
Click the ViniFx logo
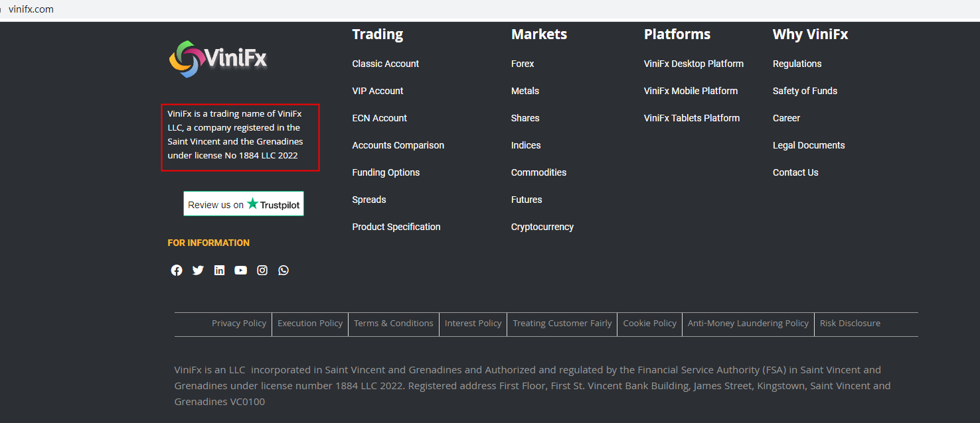(218, 59)
